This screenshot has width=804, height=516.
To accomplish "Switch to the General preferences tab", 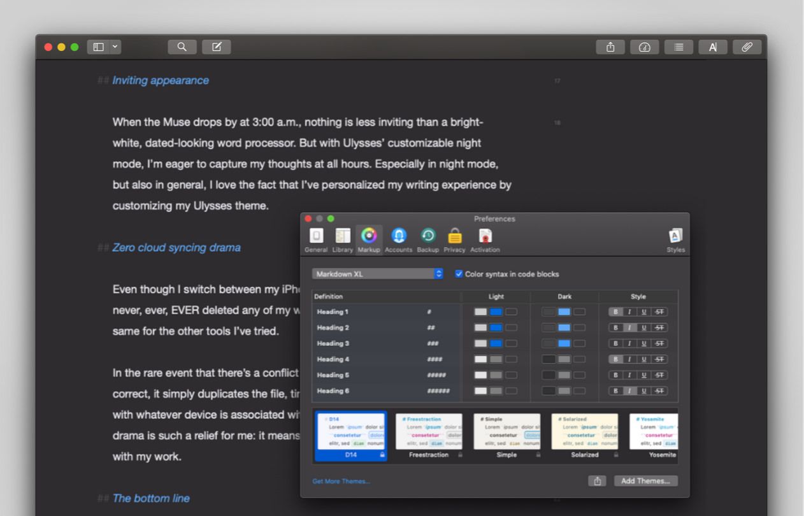I will [x=316, y=240].
